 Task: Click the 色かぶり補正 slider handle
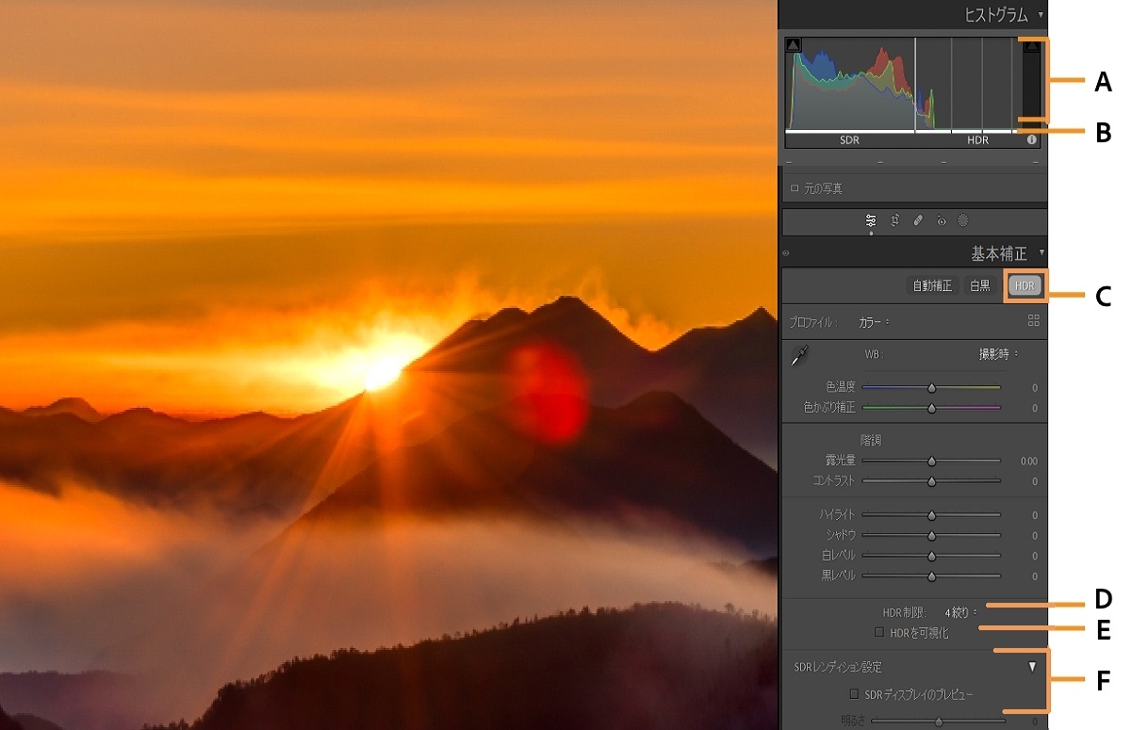click(x=931, y=408)
